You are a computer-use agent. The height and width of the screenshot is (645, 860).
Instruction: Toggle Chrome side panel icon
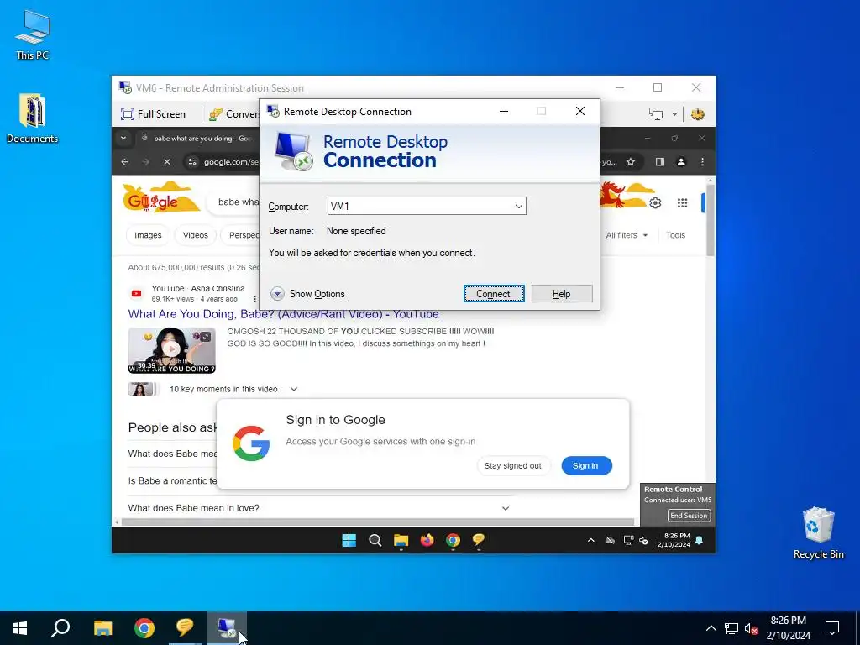660,162
